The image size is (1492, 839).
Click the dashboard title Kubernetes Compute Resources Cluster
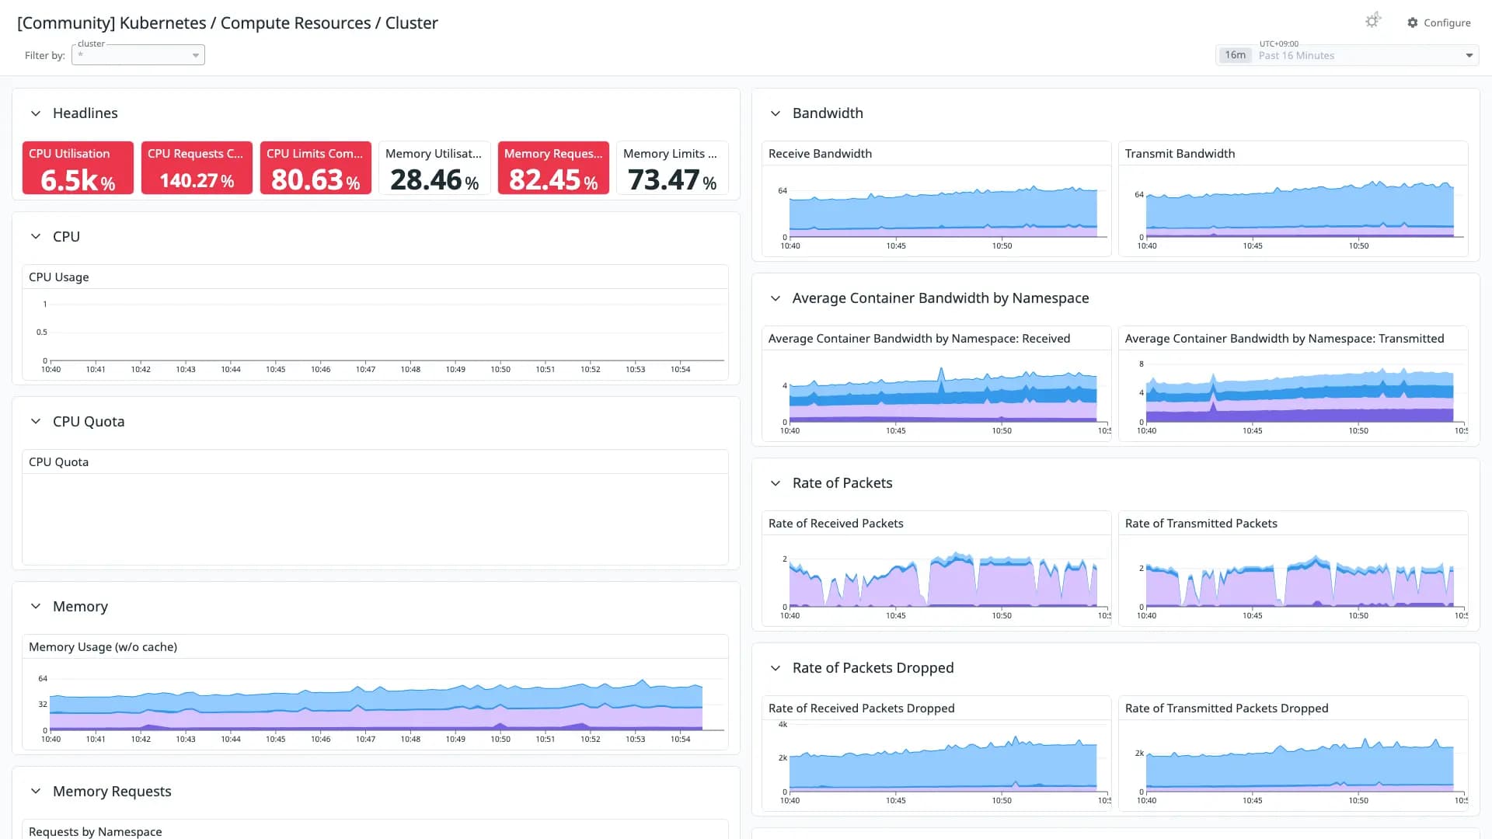pos(228,23)
